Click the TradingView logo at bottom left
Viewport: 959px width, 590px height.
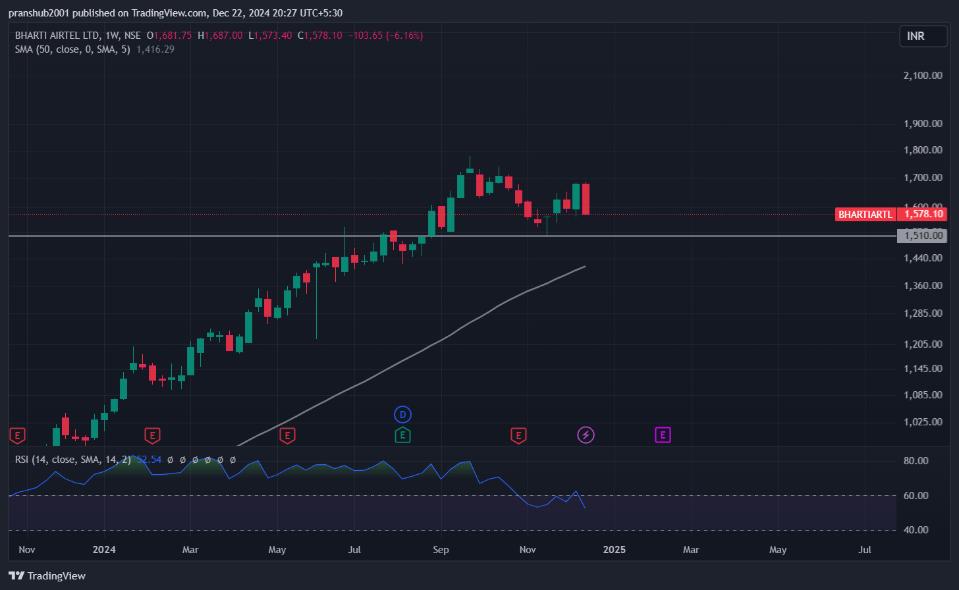coord(47,576)
